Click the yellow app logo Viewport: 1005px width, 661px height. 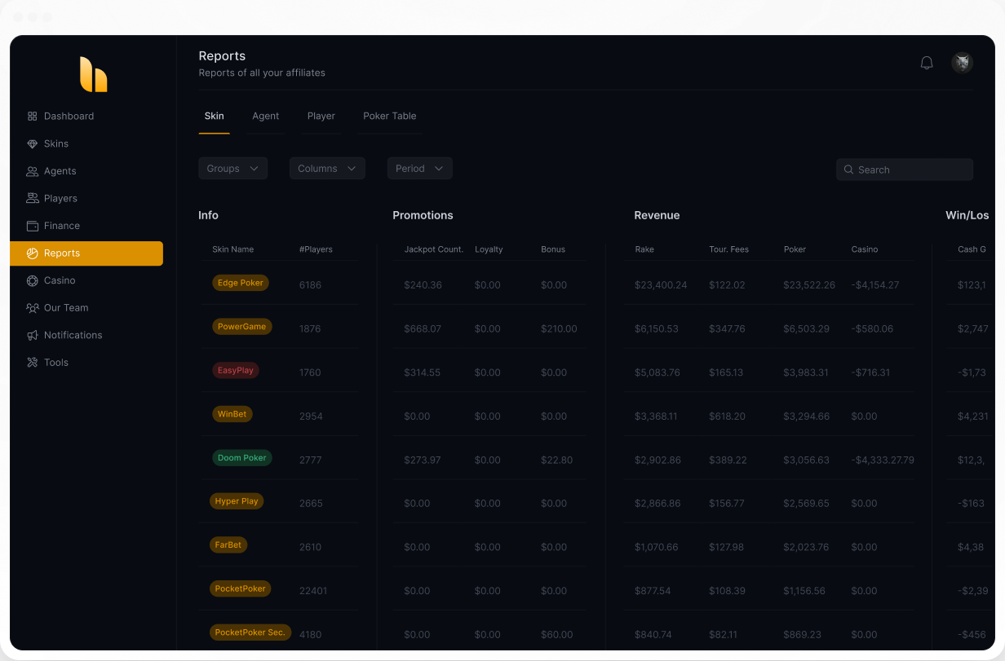[x=93, y=74]
